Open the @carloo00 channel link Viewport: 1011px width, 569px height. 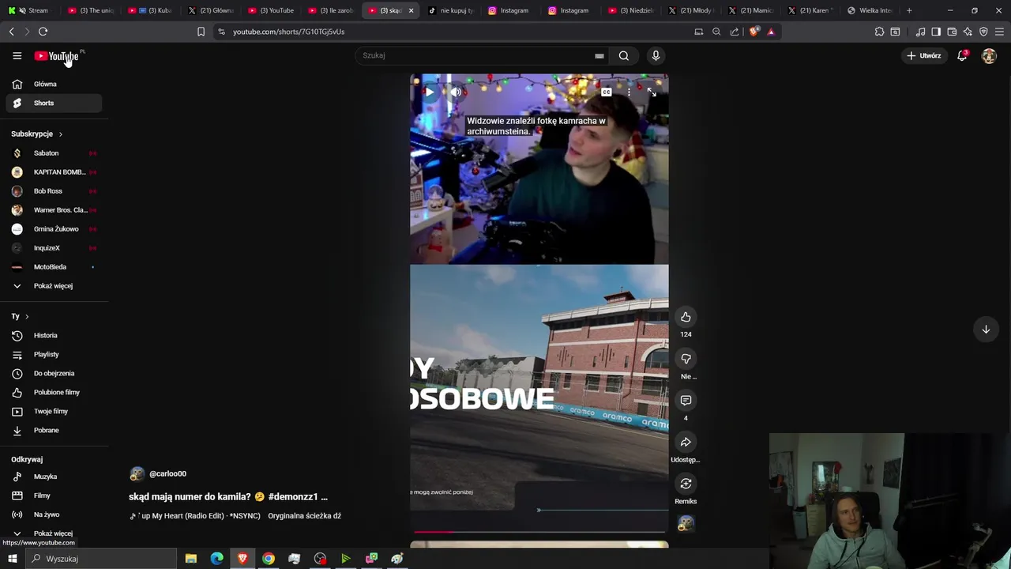tap(167, 473)
